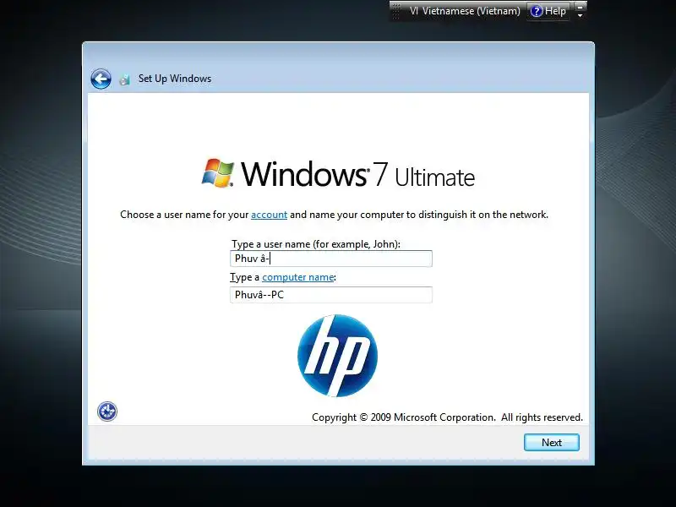Focus the computer name input field
The height and width of the screenshot is (507, 676).
tap(331, 295)
